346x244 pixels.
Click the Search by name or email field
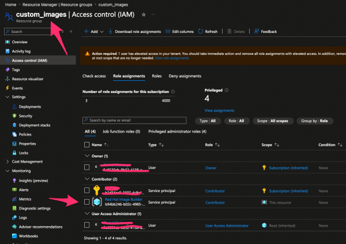[134, 121]
